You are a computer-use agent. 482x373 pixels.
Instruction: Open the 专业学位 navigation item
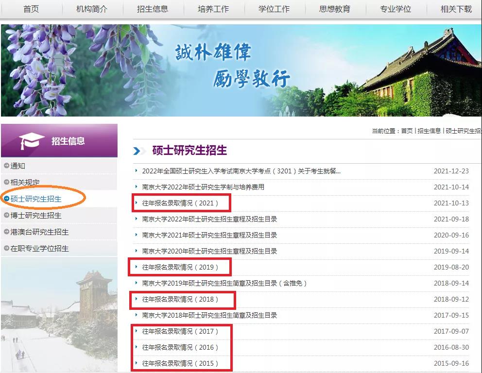(x=396, y=9)
